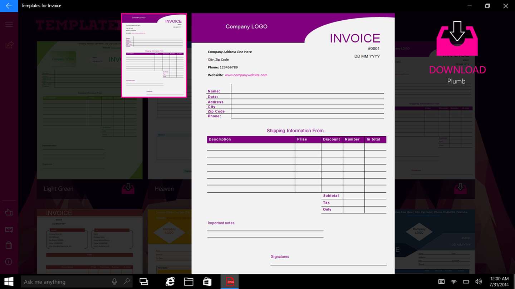Image resolution: width=515 pixels, height=289 pixels.
Task: Click the search magnifier icon in taskbar
Action: pyautogui.click(x=126, y=282)
